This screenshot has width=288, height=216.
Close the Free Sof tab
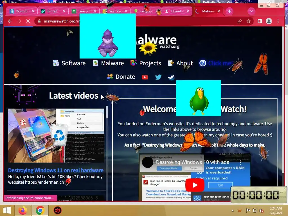95,11
